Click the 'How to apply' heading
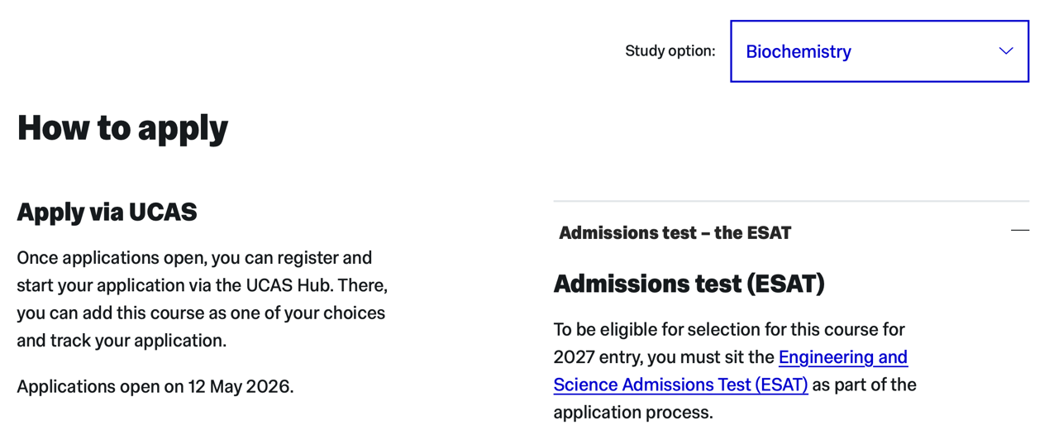 [x=122, y=127]
